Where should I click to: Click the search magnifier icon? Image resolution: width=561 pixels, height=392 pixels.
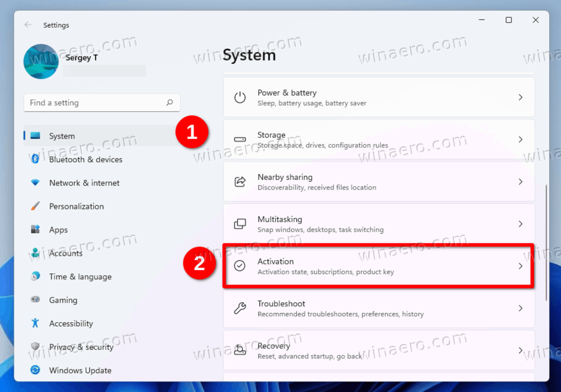tap(170, 103)
